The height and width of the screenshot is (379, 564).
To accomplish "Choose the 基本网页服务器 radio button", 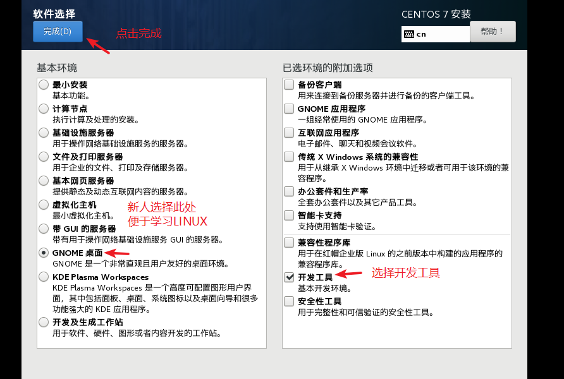I will click(44, 181).
